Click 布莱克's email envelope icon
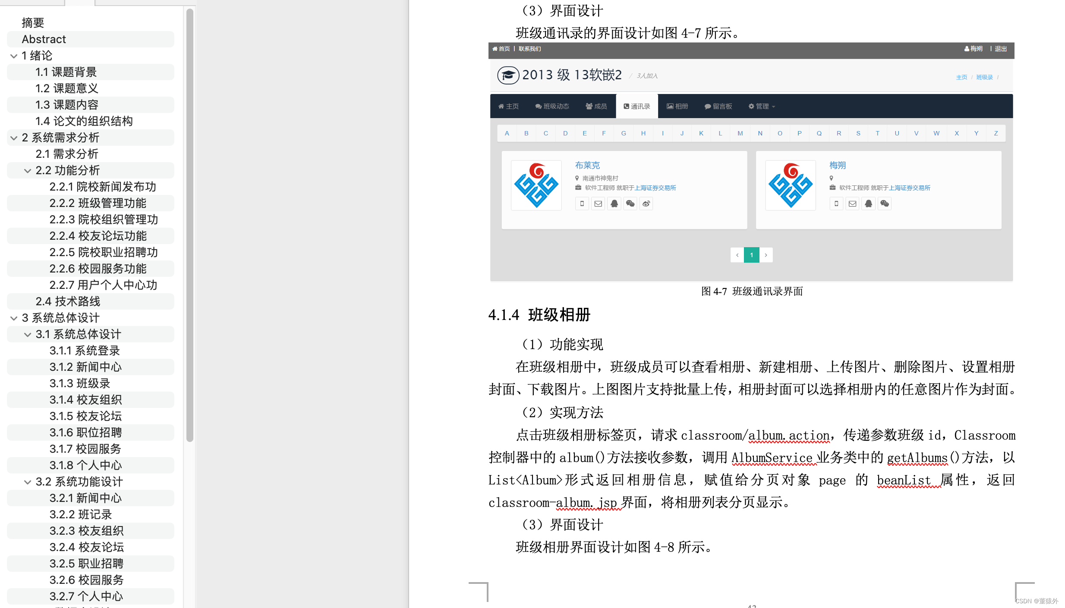This screenshot has height=608, width=1065. [598, 204]
